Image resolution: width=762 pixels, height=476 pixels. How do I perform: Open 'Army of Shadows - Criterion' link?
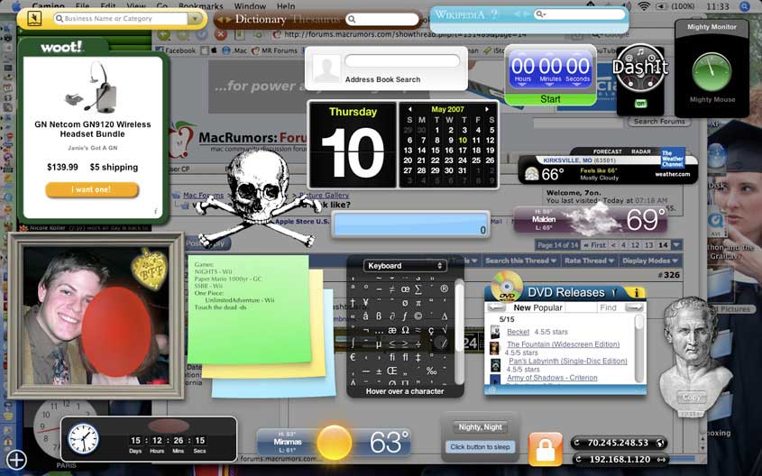coord(552,378)
